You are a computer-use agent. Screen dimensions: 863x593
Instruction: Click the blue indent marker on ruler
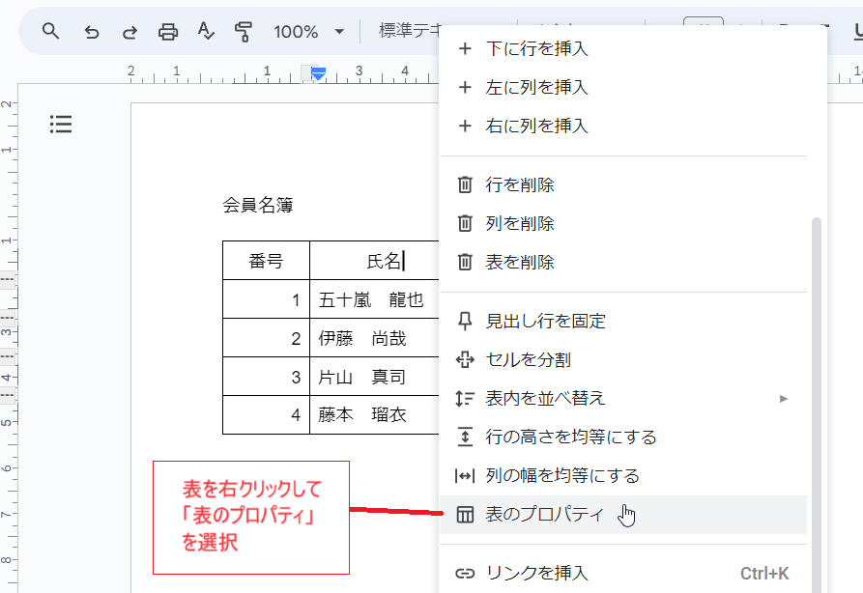(x=318, y=73)
